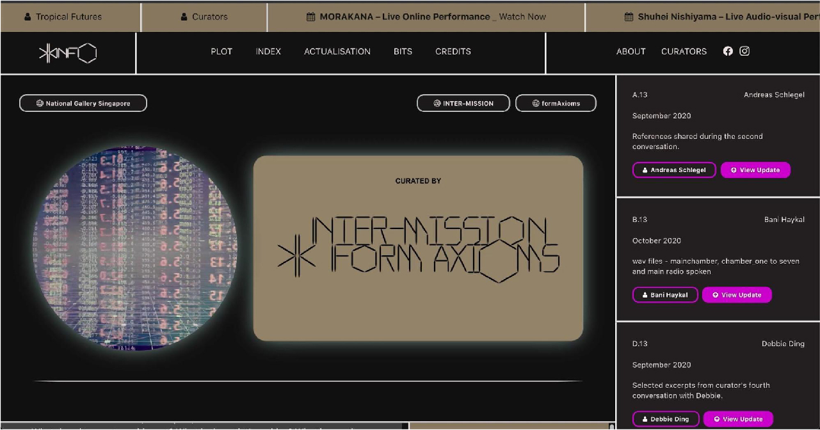Image resolution: width=820 pixels, height=430 pixels.
Task: Click the Tropical Futures ticker item
Action: [x=63, y=17]
